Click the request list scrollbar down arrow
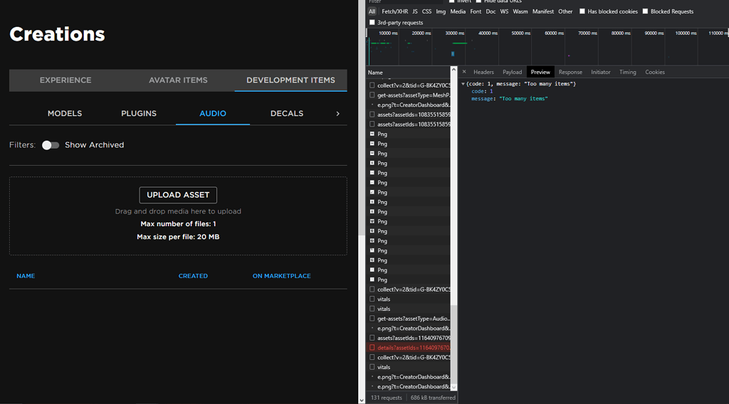The height and width of the screenshot is (404, 729). tap(453, 387)
